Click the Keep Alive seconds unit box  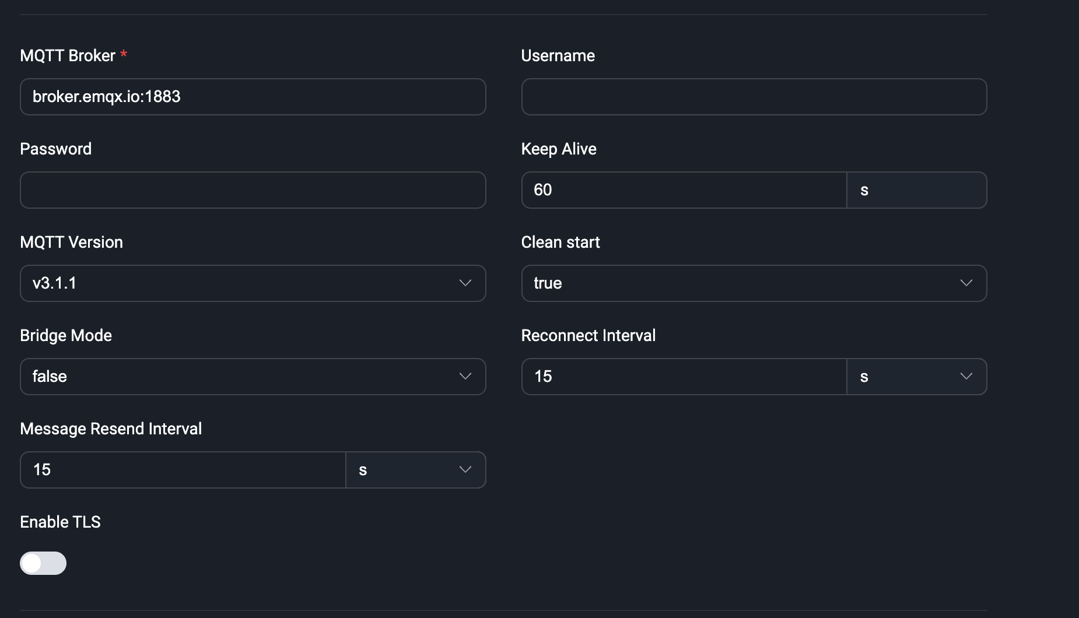[x=916, y=190]
